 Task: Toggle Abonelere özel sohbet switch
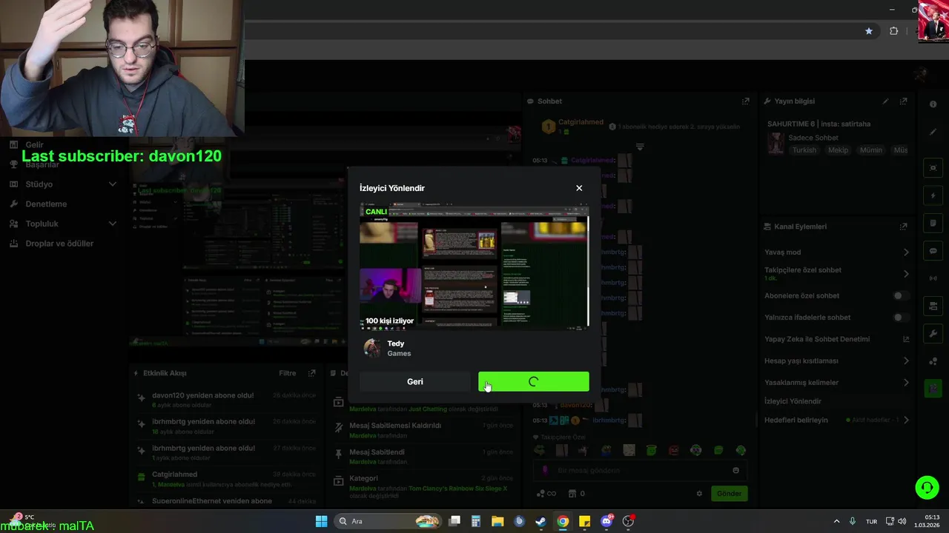pos(901,296)
